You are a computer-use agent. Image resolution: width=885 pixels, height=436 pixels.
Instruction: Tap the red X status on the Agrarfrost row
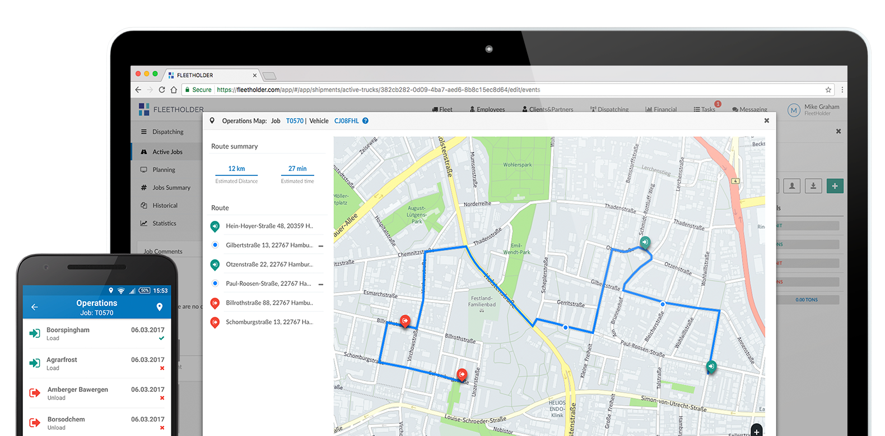[x=162, y=368]
